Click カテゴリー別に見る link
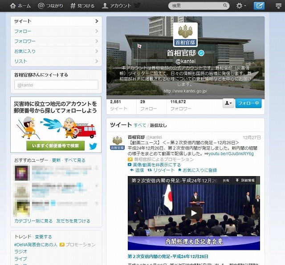Image resolution: width=285 pixels, height=265 pixels. click(33, 221)
